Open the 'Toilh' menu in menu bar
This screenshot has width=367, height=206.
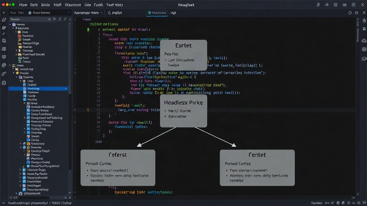pos(98,5)
